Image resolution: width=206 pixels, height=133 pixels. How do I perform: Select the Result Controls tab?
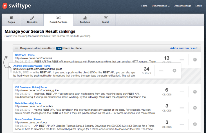[x=59, y=20]
